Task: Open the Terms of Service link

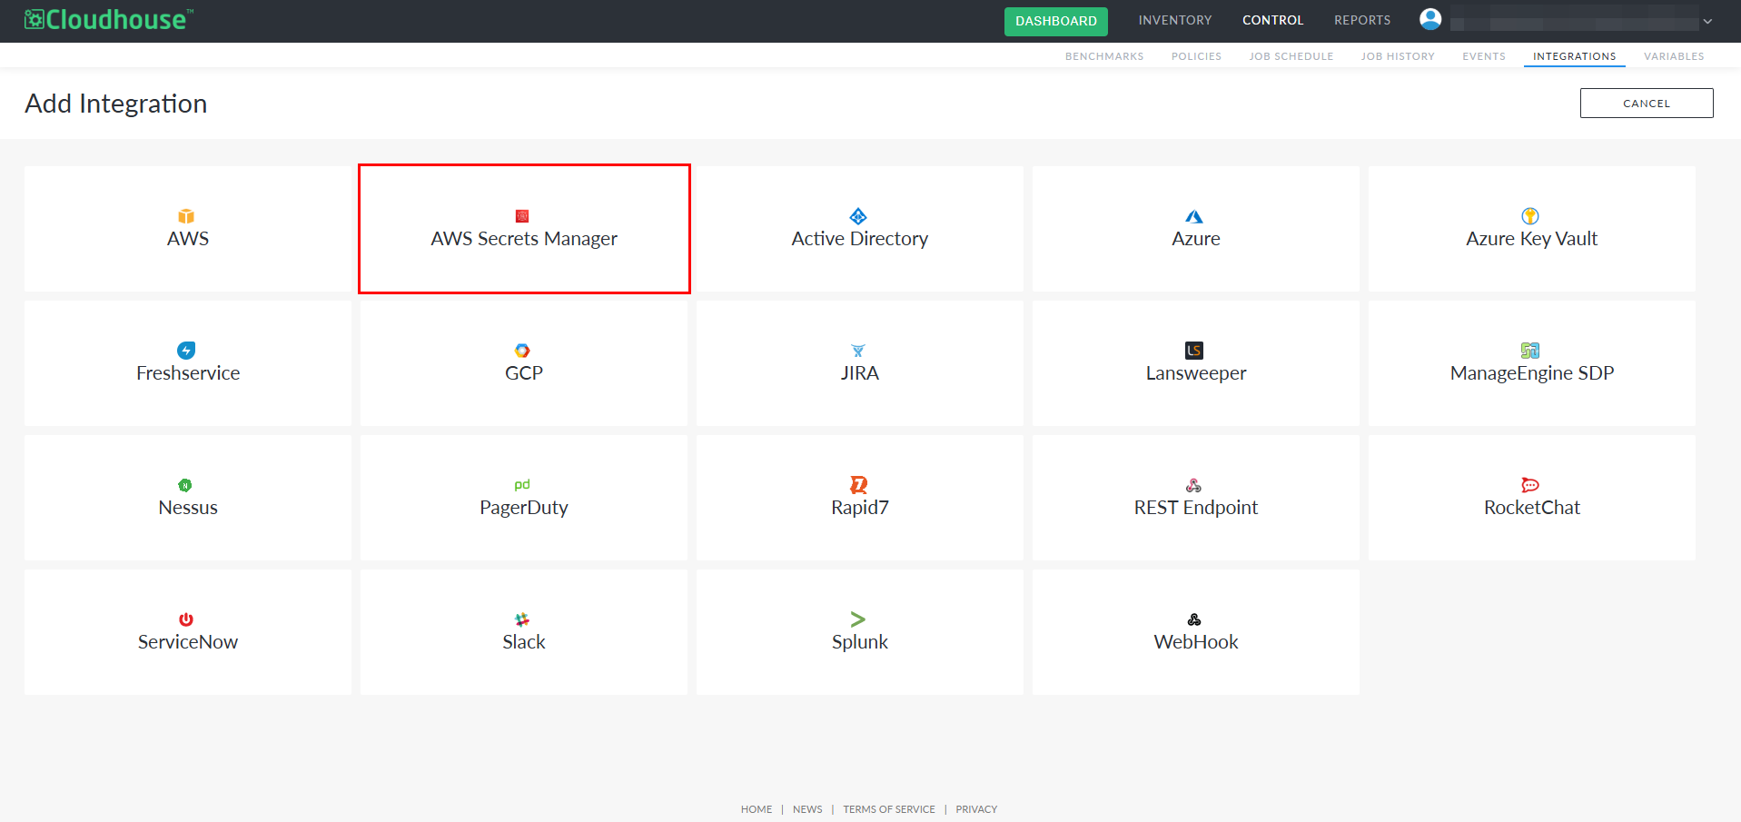Action: 889,809
